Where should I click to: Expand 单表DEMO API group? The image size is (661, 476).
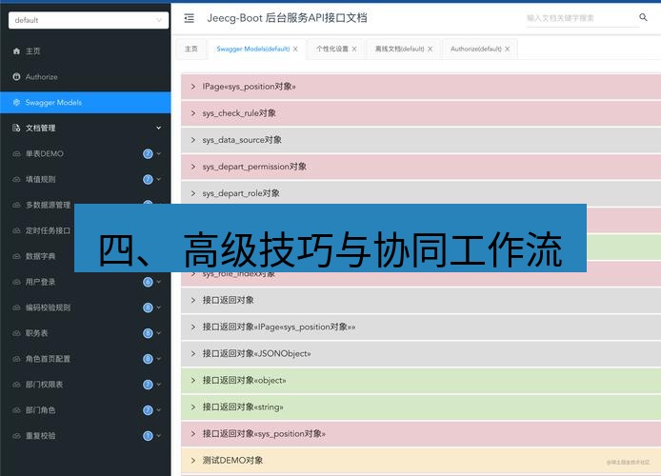[86, 154]
